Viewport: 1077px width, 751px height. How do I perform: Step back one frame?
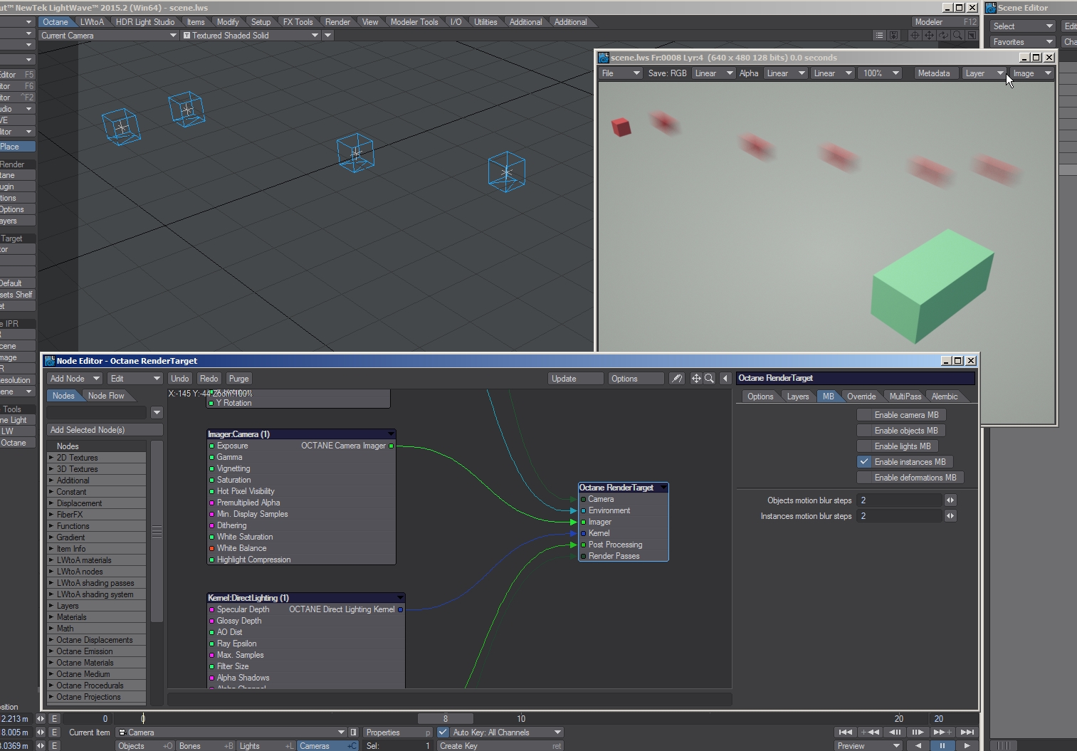tap(895, 732)
